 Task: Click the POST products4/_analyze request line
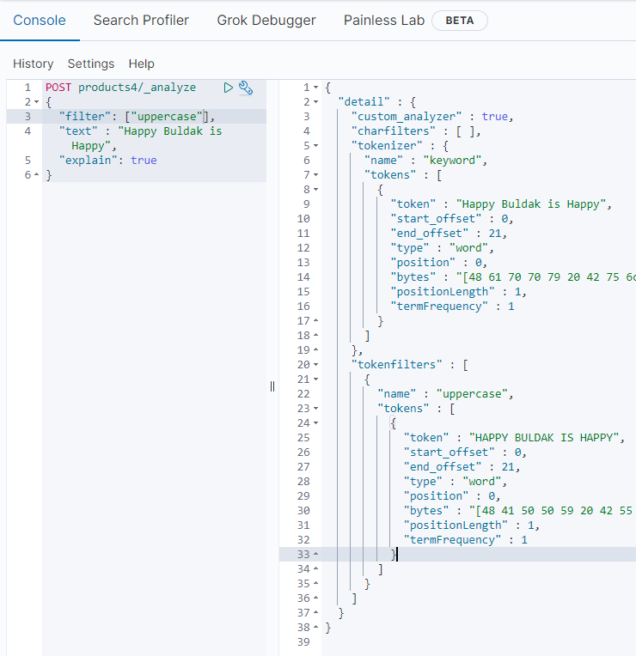[119, 88]
